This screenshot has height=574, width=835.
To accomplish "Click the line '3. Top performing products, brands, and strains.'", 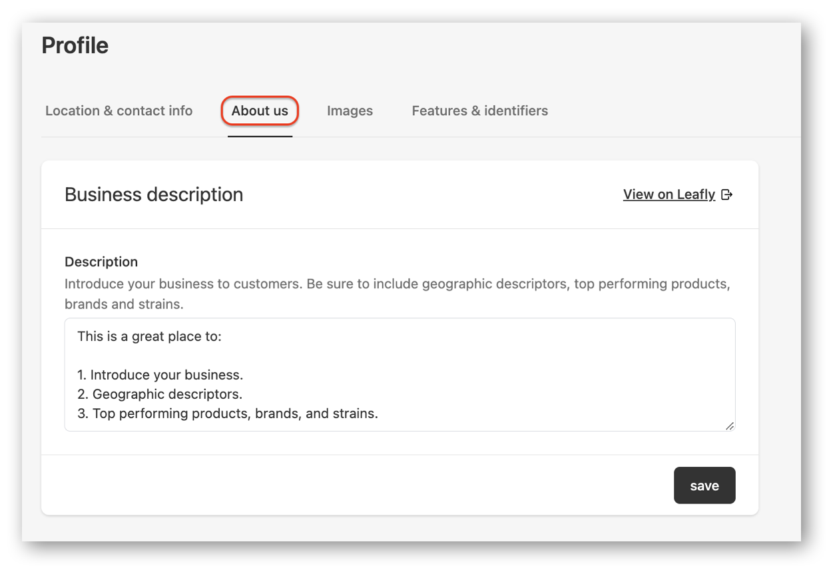I will coord(228,414).
